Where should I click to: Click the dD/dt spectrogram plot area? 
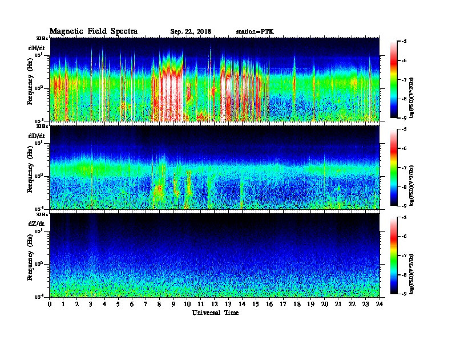point(215,168)
